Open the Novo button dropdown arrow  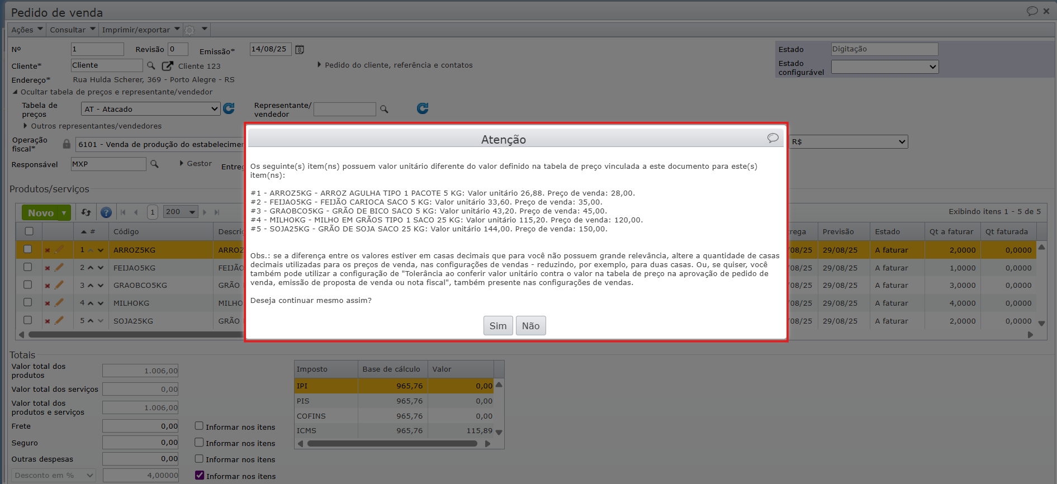[x=65, y=213]
